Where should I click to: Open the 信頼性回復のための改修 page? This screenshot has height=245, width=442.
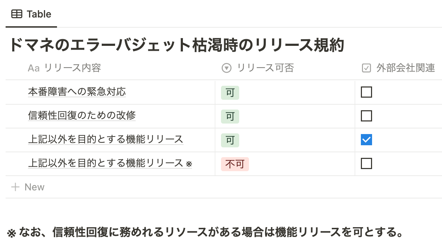[x=82, y=115]
